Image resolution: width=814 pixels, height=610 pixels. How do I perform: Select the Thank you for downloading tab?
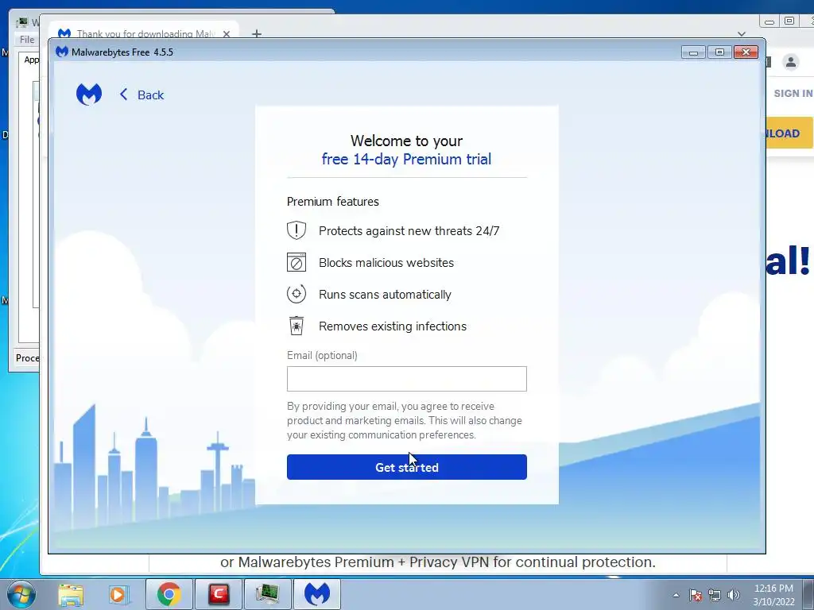coord(144,33)
